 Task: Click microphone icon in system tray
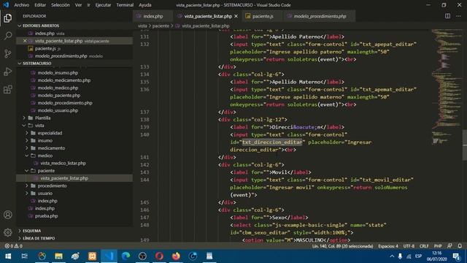(401, 256)
